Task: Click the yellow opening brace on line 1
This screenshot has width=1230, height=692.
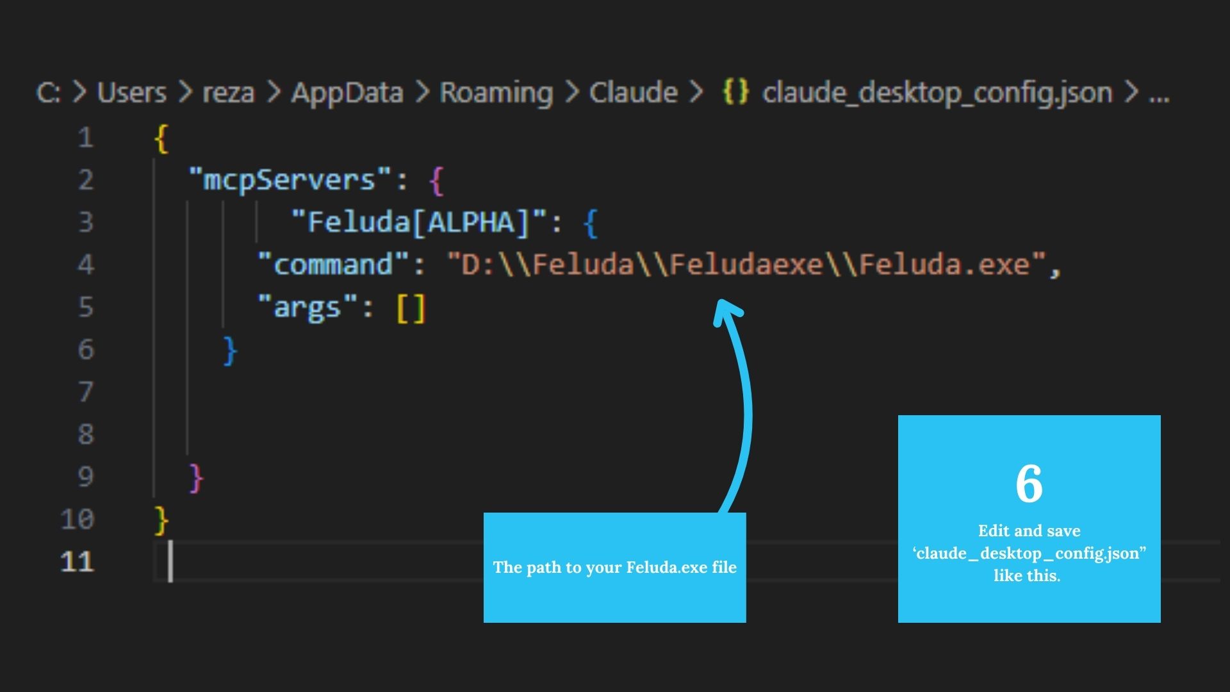Action: (160, 136)
